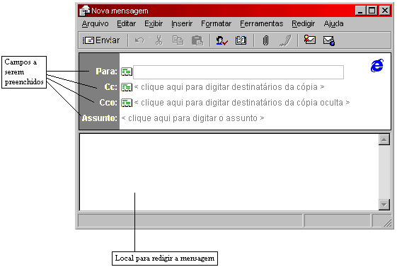Screen dimensions: 397x267
Task: Open address book icon beside Para
Action: coord(127,72)
